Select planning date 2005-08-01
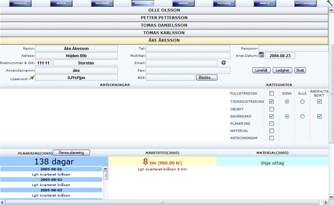Image resolution: width=334 pixels, height=205 pixels. (x=51, y=169)
